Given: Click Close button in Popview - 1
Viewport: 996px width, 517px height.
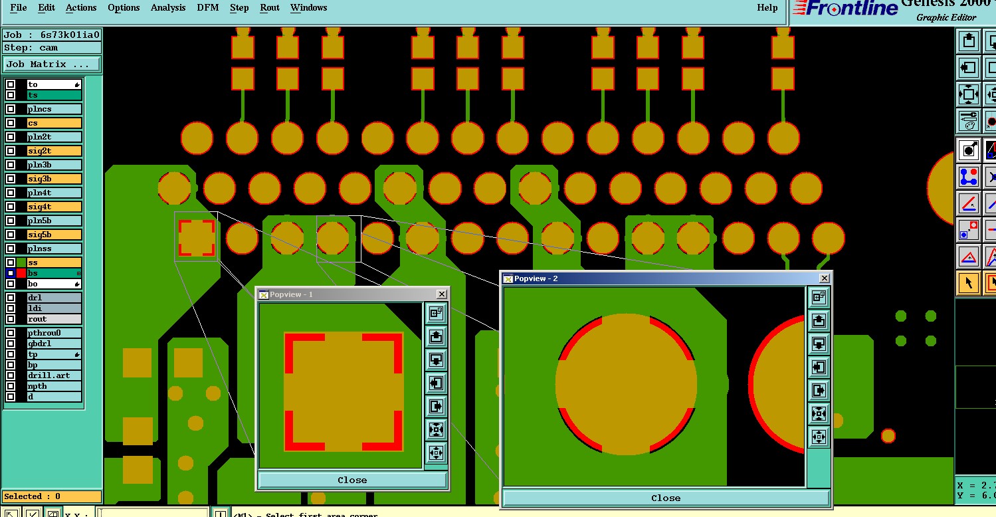Looking at the screenshot, I should [352, 480].
